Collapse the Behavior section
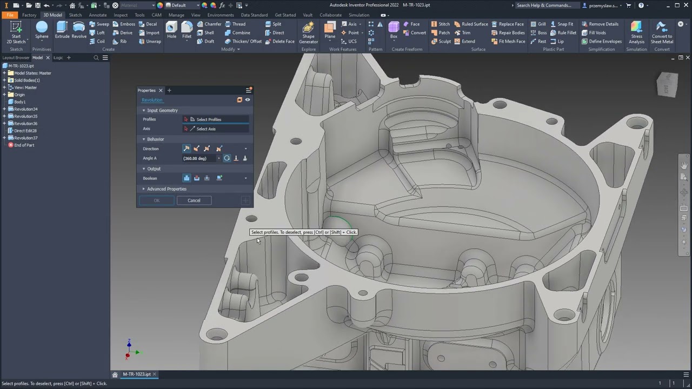This screenshot has height=389, width=692. point(144,139)
